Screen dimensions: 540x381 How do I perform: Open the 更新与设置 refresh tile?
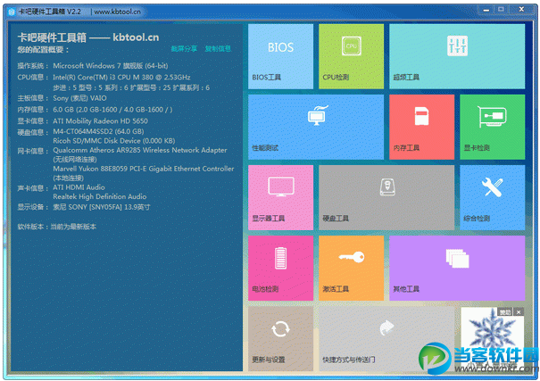tap(280, 339)
